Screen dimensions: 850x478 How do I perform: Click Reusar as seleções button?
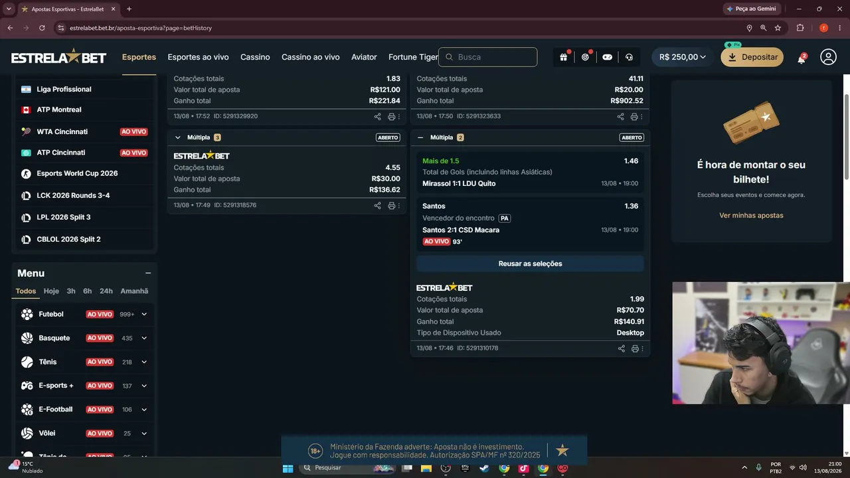pos(530,264)
